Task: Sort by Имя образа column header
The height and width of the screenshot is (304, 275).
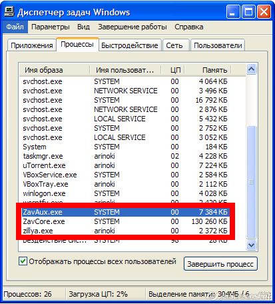Action: point(55,70)
